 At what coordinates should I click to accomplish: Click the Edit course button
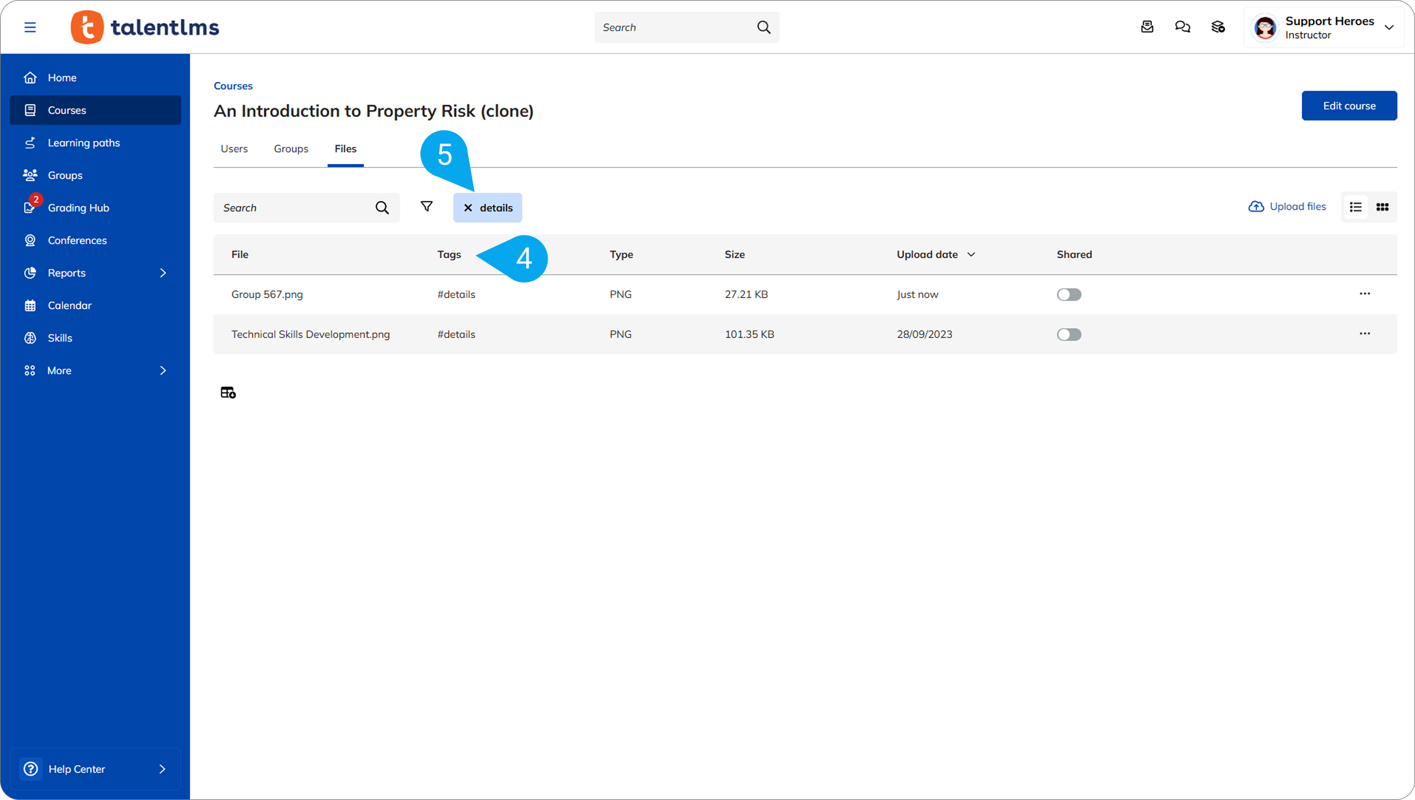click(1349, 106)
